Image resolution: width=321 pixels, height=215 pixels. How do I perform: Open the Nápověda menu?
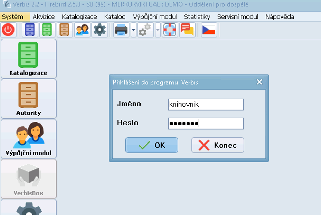click(280, 17)
